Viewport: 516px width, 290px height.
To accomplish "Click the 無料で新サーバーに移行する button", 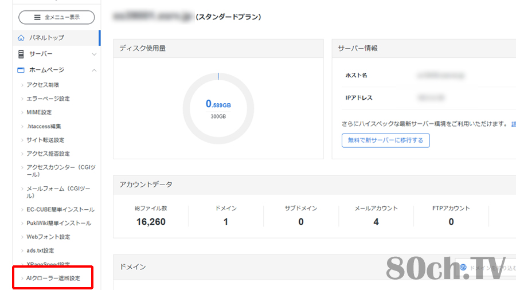I will [x=385, y=140].
